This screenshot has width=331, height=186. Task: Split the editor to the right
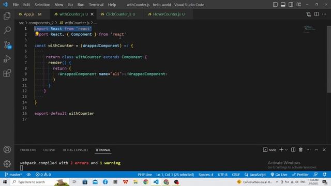(x=317, y=14)
